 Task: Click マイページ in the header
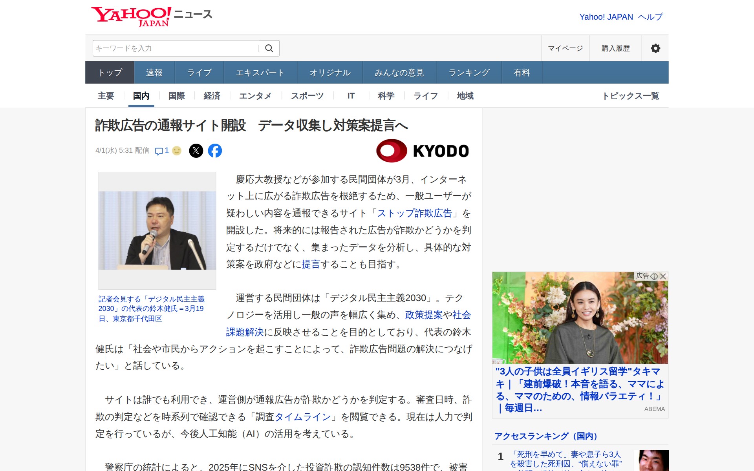click(x=565, y=48)
